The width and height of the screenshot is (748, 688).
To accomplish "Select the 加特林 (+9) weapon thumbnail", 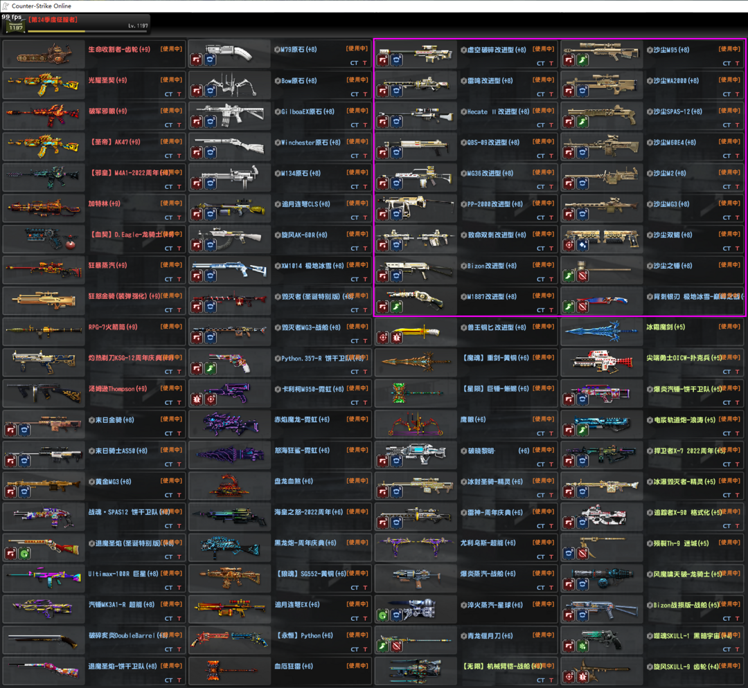I will click(x=44, y=205).
